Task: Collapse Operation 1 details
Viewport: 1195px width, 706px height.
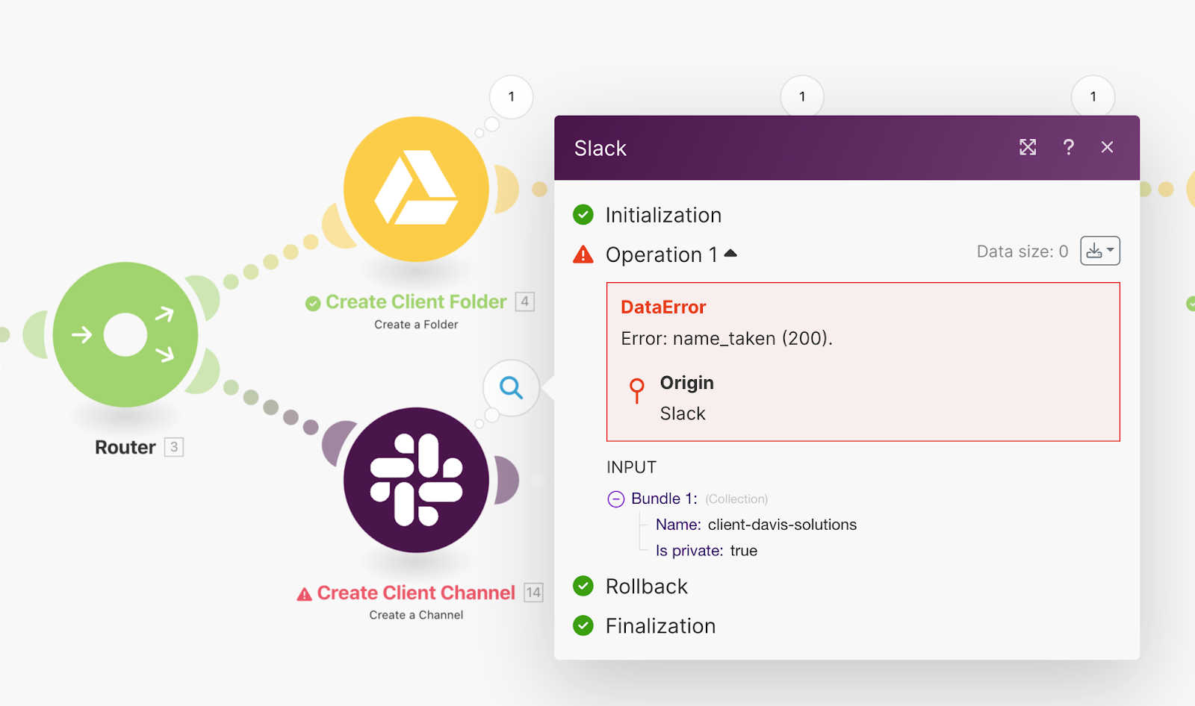Action: [730, 254]
